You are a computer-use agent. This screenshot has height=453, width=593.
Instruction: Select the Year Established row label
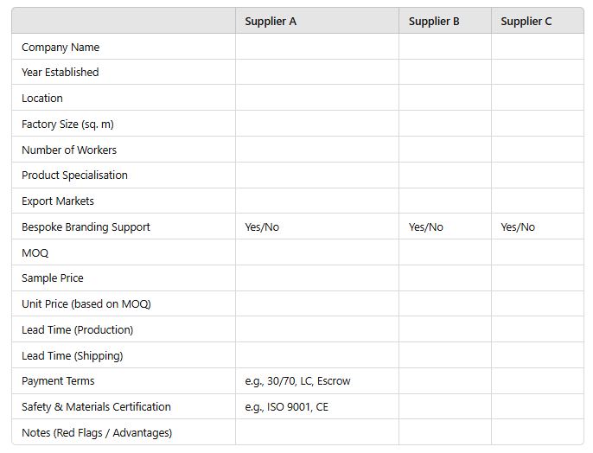coord(61,73)
